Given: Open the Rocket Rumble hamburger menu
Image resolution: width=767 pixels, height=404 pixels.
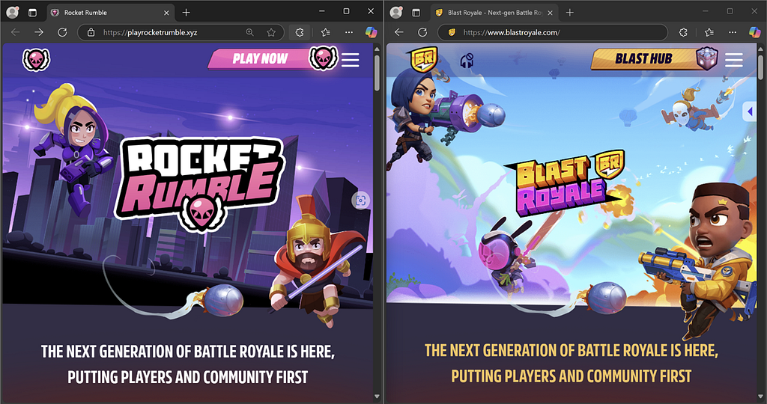Looking at the screenshot, I should coord(351,60).
